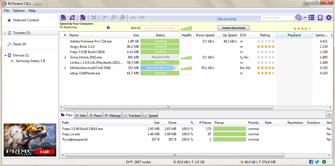This screenshot has height=166, width=335.
Task: Open the search provider dropdown arrow
Action: [305, 18]
